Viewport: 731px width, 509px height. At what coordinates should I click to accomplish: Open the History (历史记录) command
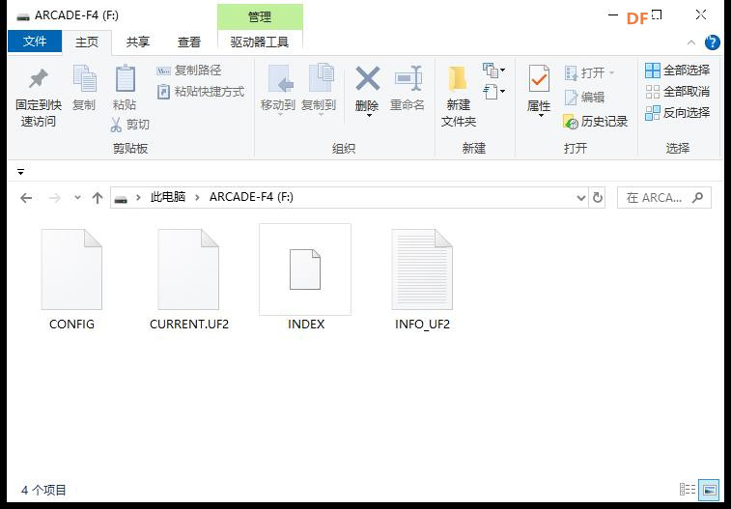point(596,122)
